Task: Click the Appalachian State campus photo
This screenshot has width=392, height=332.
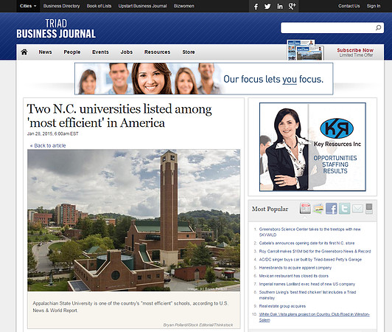Action: (x=134, y=221)
